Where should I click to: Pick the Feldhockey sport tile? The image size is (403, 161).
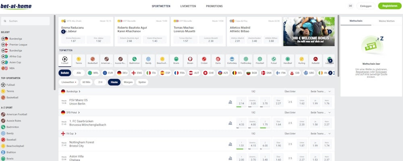click(246, 61)
